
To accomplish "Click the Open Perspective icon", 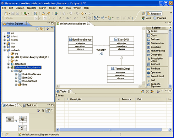I will (x=144, y=14).
